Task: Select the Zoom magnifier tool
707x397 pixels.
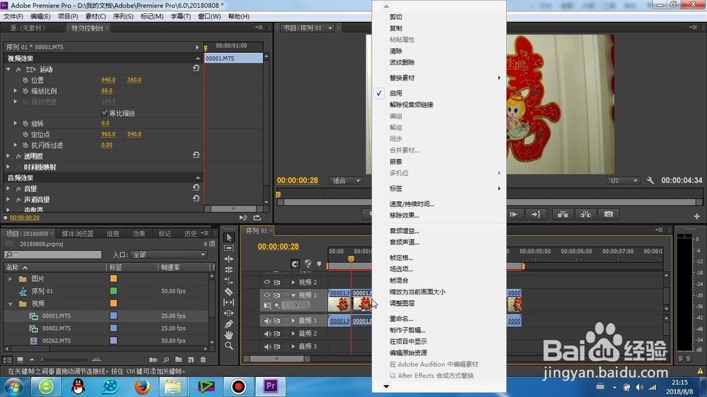Action: pos(229,345)
